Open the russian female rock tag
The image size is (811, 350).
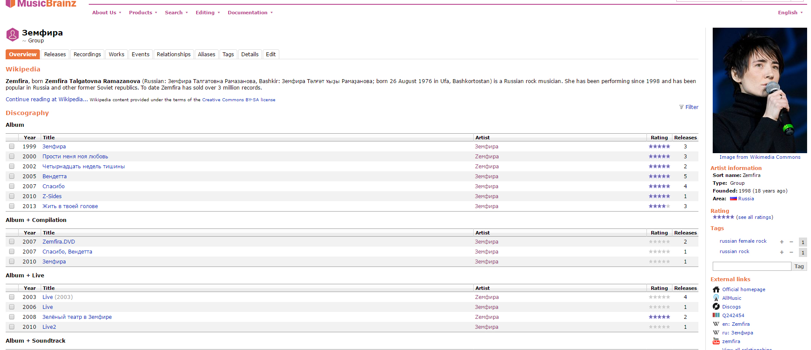743,241
